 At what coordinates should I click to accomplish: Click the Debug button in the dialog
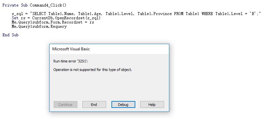[x=123, y=105]
